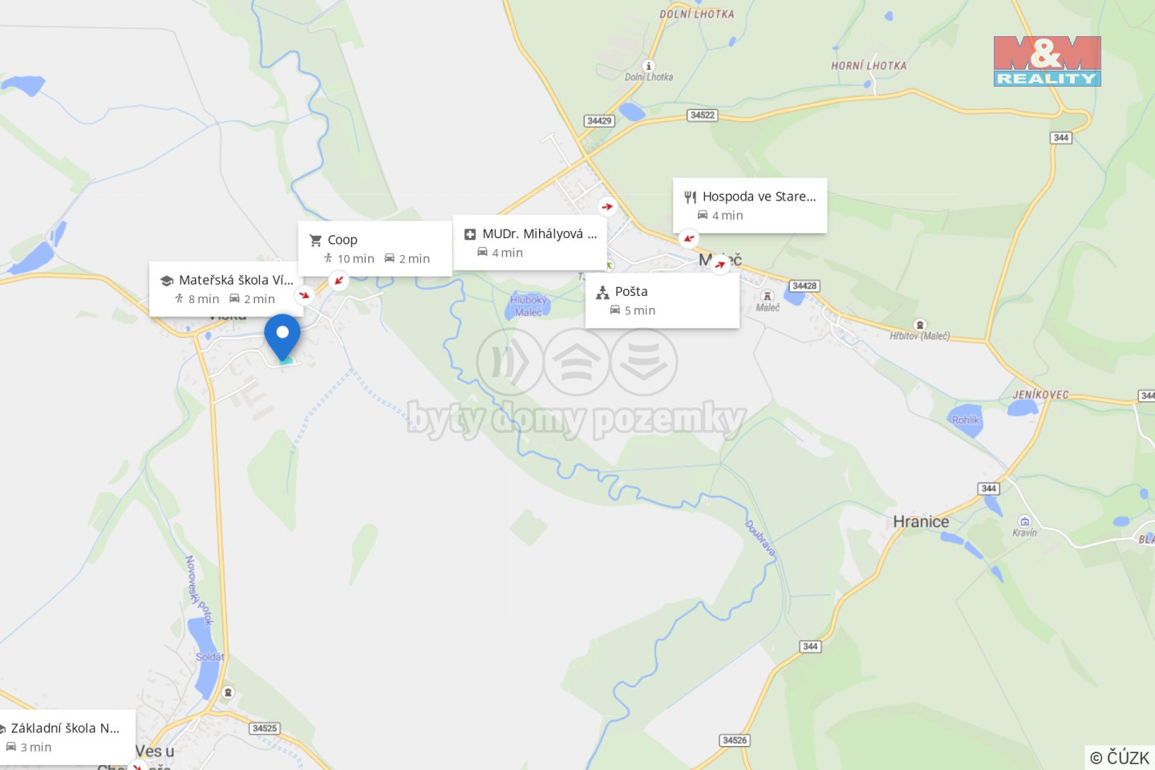
Task: Open the Coop shop info card
Action: (375, 249)
